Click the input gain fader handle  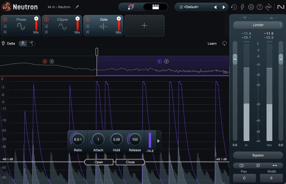(235, 59)
